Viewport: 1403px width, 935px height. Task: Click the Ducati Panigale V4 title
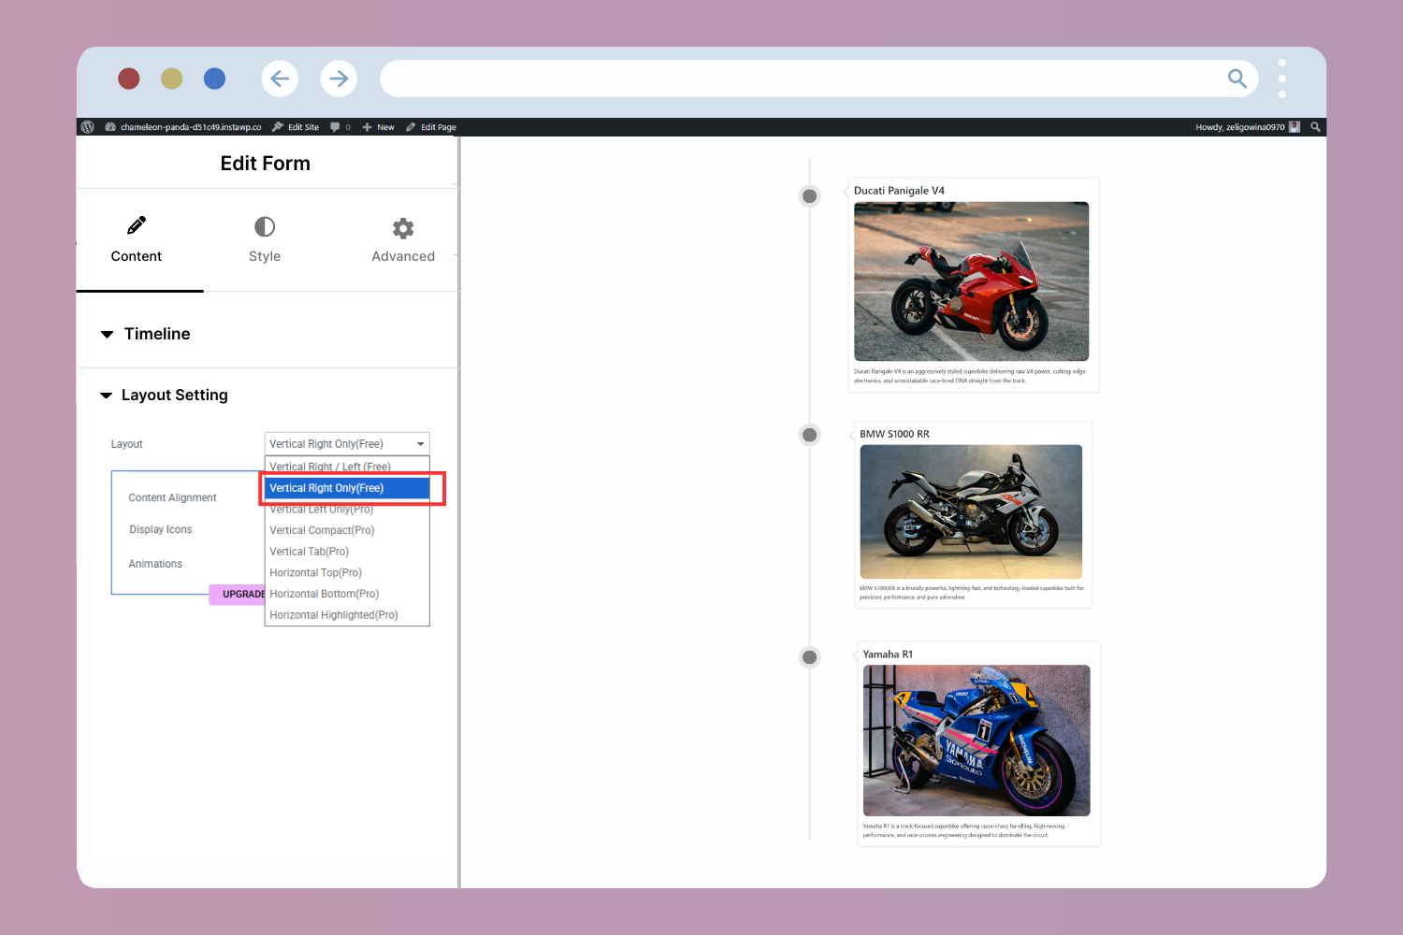tap(899, 191)
